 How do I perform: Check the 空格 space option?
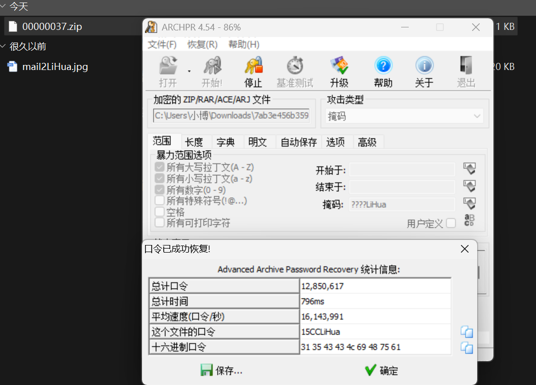[160, 212]
